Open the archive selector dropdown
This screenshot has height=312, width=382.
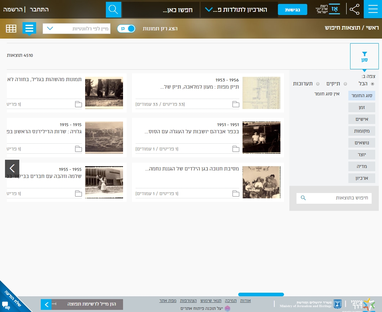pyautogui.click(x=239, y=10)
